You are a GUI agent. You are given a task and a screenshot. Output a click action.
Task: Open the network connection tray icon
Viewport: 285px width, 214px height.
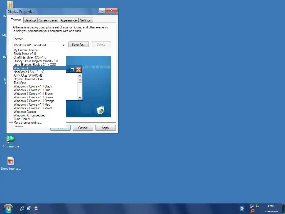[x=252, y=206]
